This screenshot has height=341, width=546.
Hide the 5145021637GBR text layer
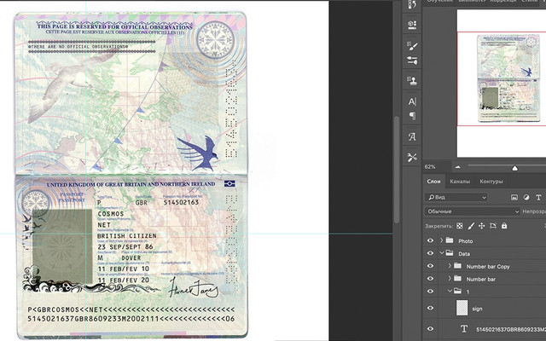[430, 329]
